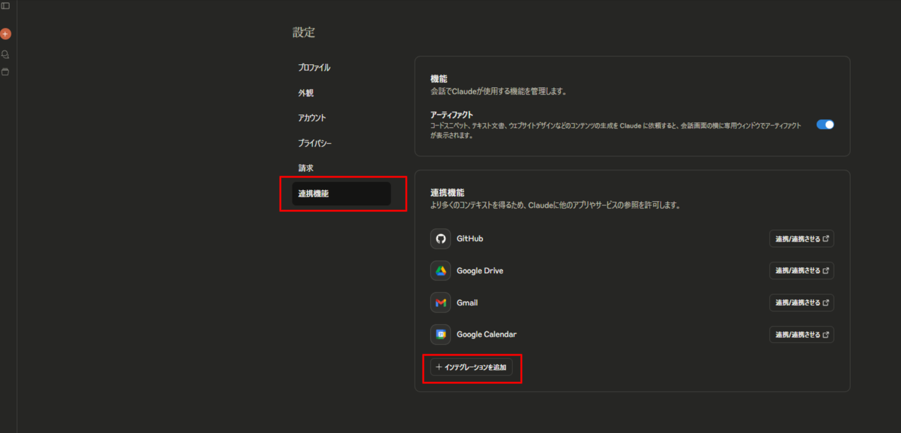Click the GitHub name label
This screenshot has width=901, height=433.
470,239
